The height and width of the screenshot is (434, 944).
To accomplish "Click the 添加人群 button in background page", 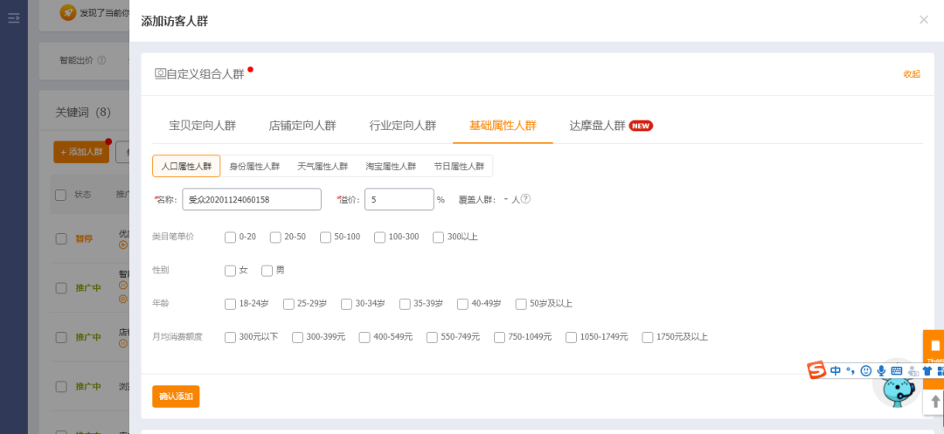I will [81, 152].
